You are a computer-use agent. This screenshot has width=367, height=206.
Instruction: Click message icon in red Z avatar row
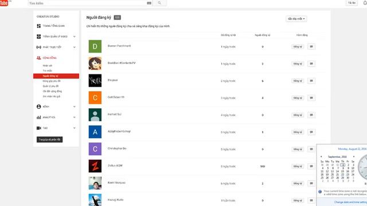pyautogui.click(x=311, y=166)
